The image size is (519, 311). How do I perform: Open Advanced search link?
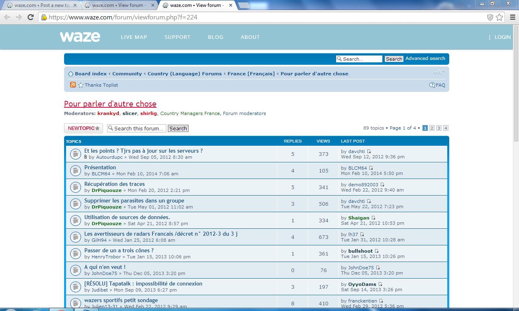click(425, 58)
